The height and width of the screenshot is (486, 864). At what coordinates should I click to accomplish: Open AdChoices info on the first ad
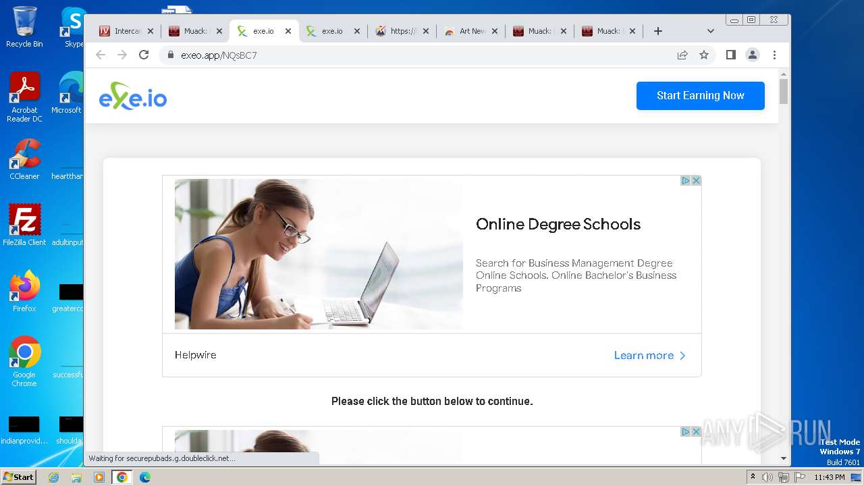(685, 180)
